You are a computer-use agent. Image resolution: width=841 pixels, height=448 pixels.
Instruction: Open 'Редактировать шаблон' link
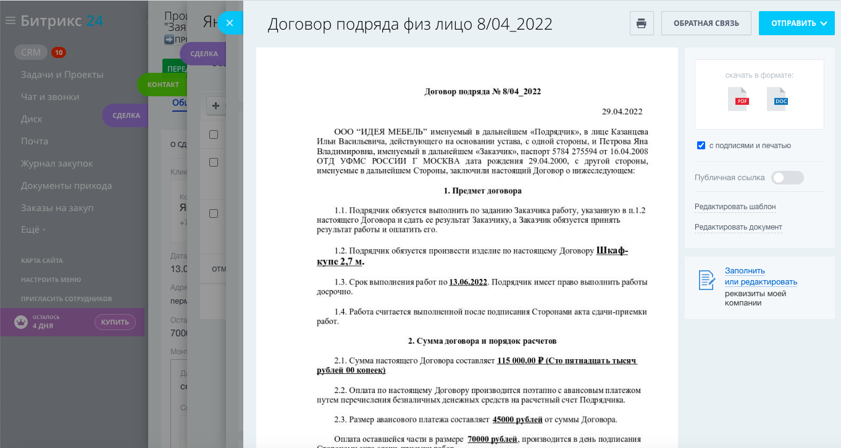[735, 207]
